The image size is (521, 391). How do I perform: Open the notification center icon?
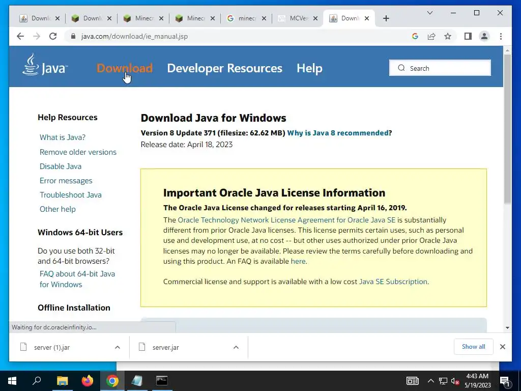tap(505, 381)
